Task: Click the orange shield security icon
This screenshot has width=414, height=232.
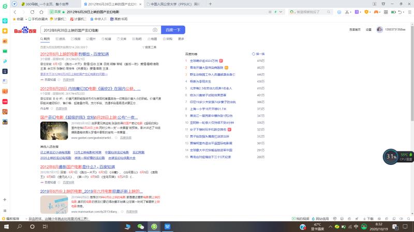Action: click(x=366, y=12)
